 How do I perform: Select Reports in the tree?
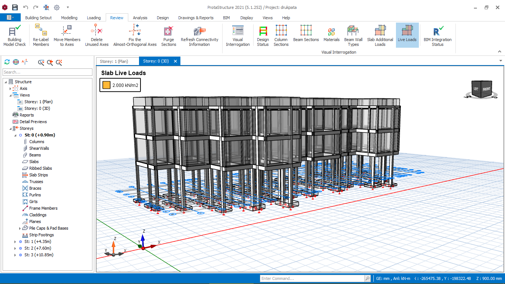pos(27,115)
